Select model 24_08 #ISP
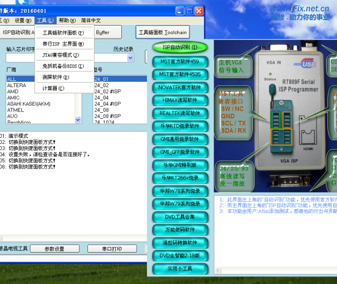The image size is (337, 284). pyautogui.click(x=121, y=116)
